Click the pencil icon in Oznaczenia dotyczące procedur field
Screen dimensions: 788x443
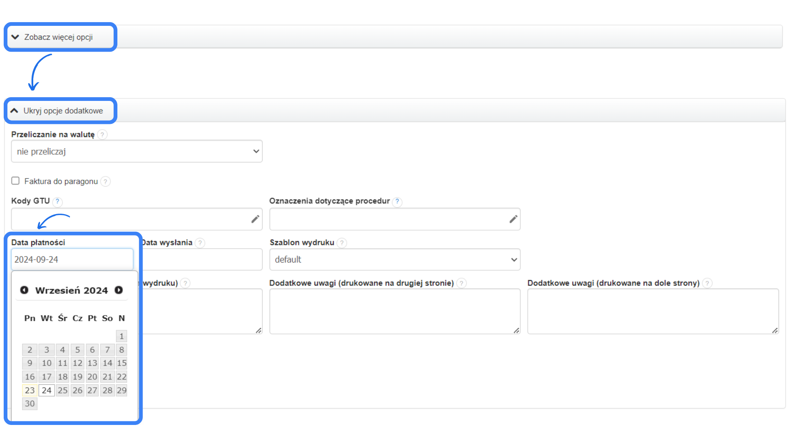pyautogui.click(x=513, y=219)
